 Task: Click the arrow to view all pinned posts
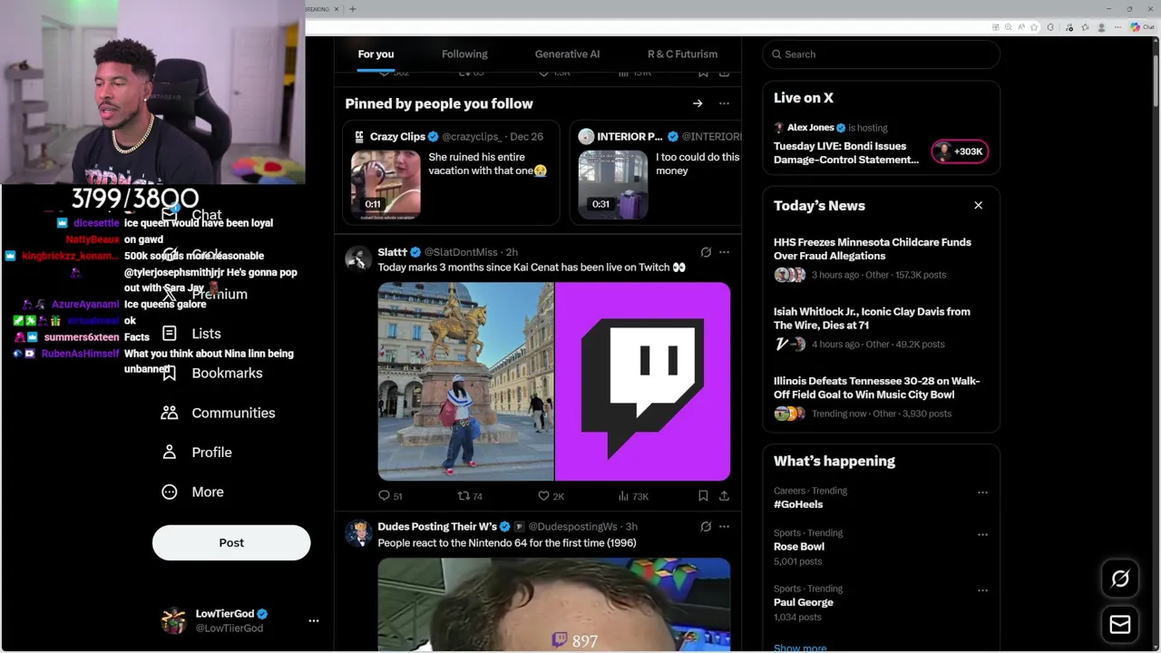coord(698,103)
